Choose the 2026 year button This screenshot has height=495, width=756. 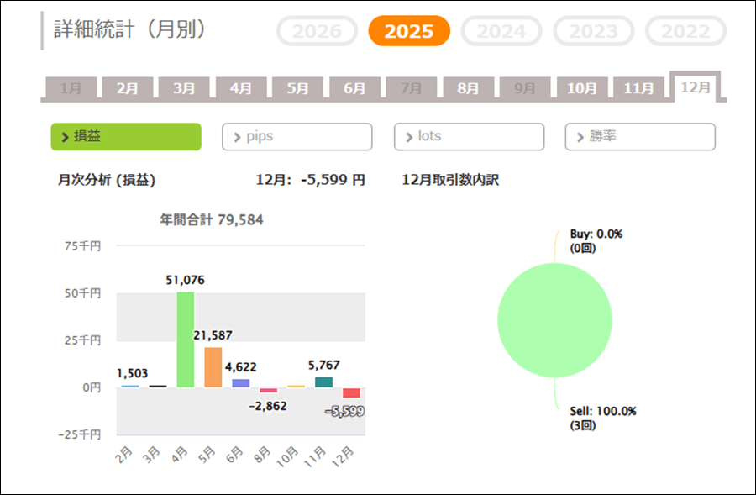317,32
